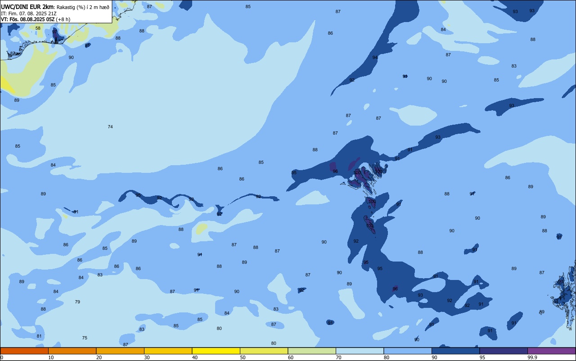This screenshot has height=361, width=576.
Task: Click the color bar tick label '99.9'
Action: (x=532, y=357)
